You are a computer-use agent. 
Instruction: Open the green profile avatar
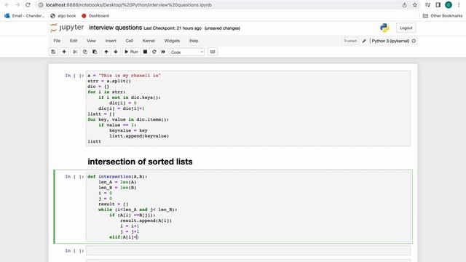[x=449, y=5]
